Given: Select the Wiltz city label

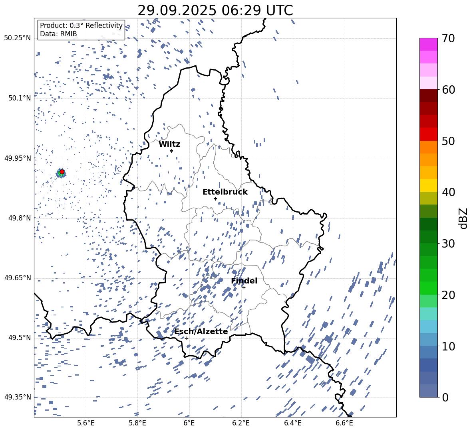Looking at the screenshot, I should point(169,144).
